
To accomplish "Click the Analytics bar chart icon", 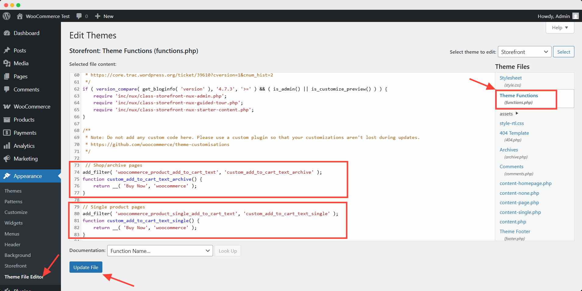I will tap(7, 146).
